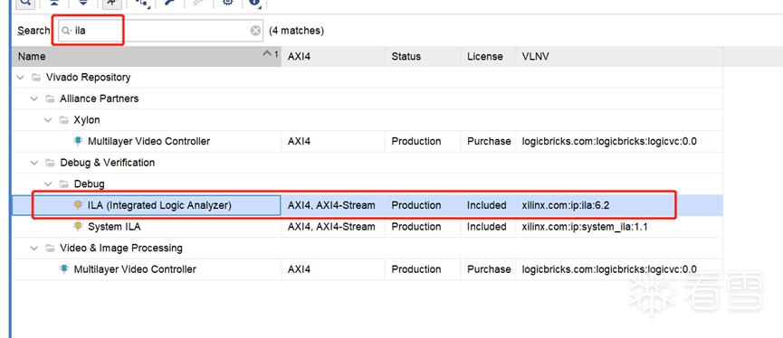Image resolution: width=783 pixels, height=338 pixels.
Task: Click the expand all toolbar icon
Action: click(83, 2)
